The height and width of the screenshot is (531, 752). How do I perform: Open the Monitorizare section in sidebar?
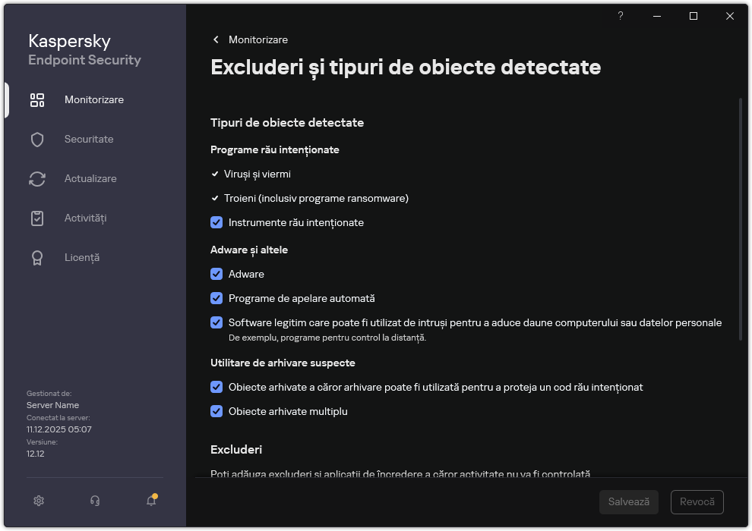(x=93, y=99)
